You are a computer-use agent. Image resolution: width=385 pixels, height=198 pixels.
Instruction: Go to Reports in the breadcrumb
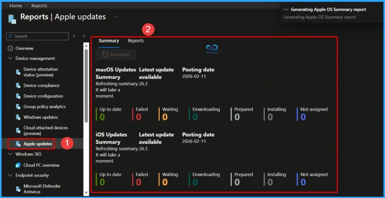[x=39, y=5]
